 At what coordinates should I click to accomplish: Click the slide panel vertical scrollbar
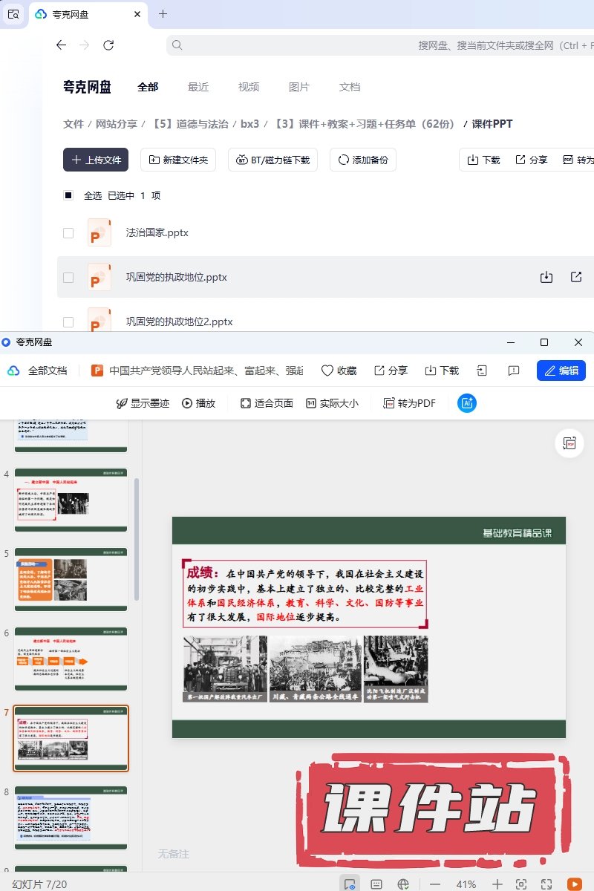tap(137, 538)
